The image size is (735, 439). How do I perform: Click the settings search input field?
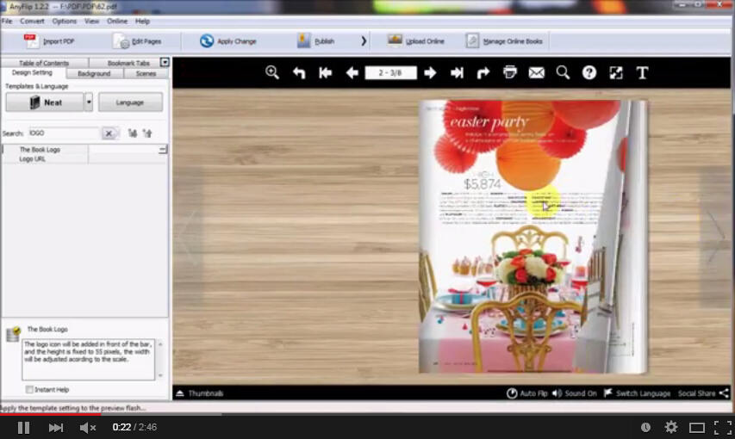point(64,133)
